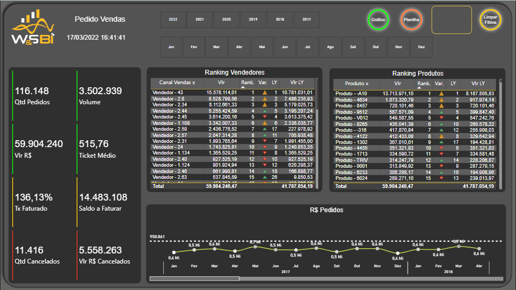Click the Vendedor - 2.44 green up arrow
Viewport: 516px width, 290px height.
coord(264,111)
